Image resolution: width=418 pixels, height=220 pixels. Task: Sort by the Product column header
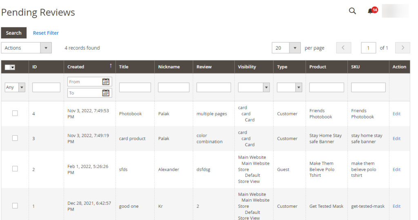pos(318,67)
